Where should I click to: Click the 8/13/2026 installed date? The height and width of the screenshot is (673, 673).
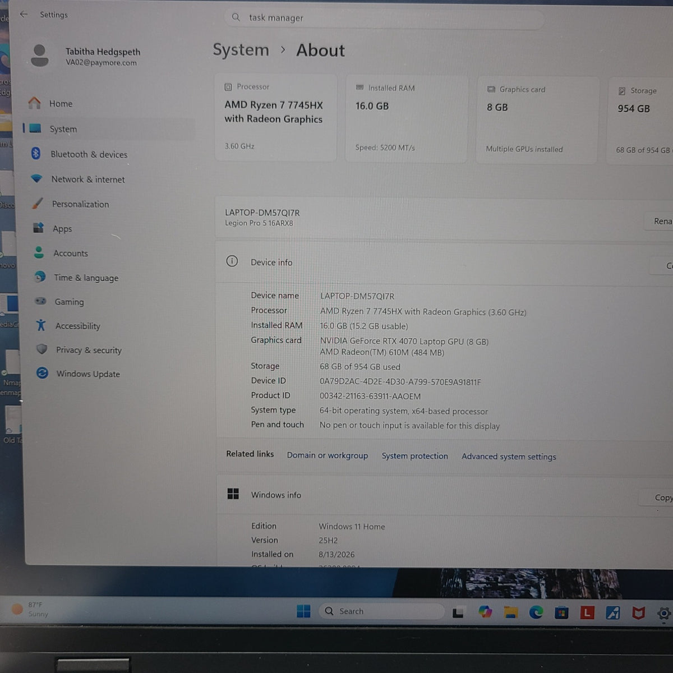[x=336, y=555]
